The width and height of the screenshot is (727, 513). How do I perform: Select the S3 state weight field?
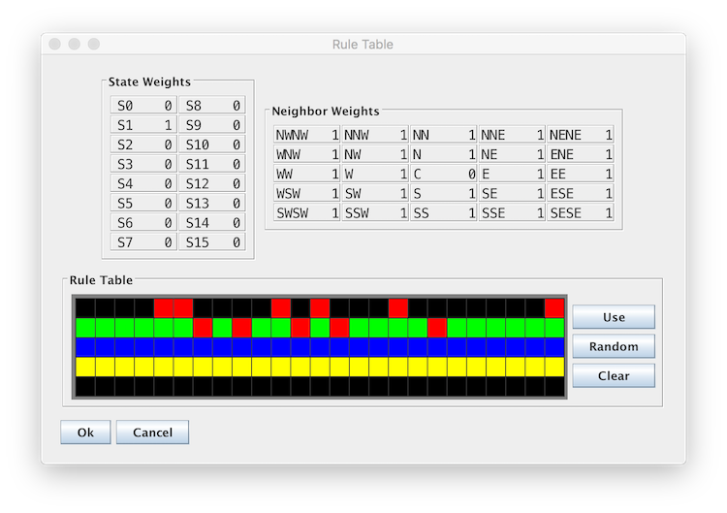[x=143, y=164]
